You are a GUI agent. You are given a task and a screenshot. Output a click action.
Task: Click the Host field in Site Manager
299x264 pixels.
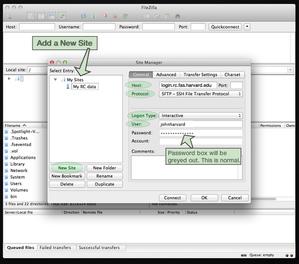click(188, 85)
